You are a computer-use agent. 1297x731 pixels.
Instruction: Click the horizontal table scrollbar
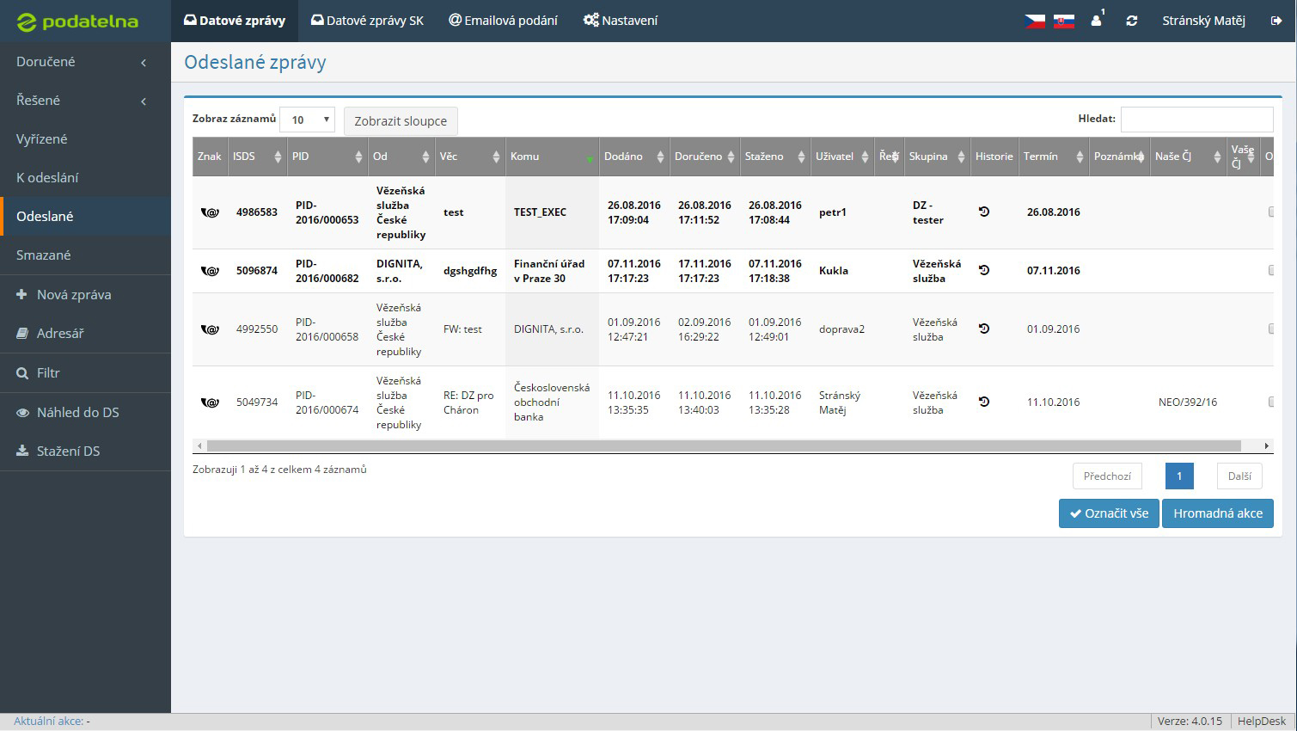coord(724,445)
